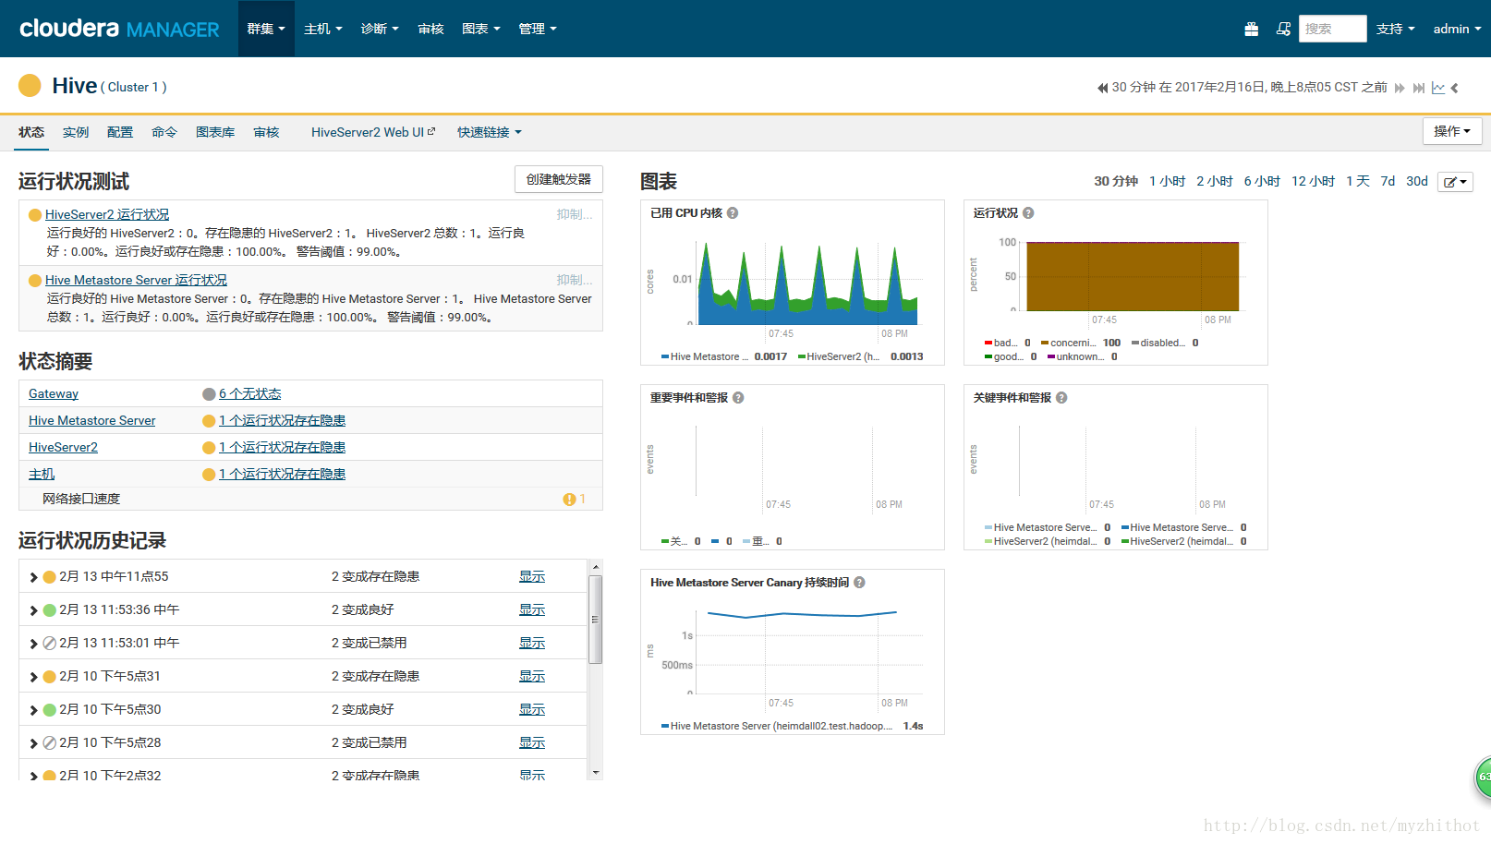Switch to the 配置 tab

point(120,132)
